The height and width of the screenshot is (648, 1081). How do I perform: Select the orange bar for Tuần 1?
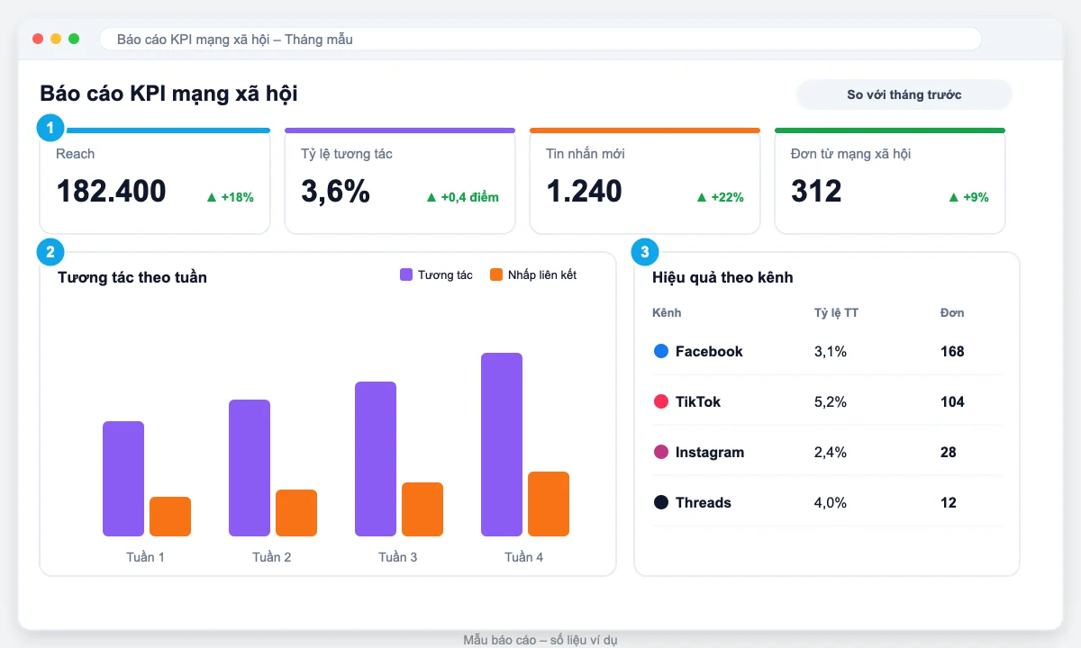[170, 517]
